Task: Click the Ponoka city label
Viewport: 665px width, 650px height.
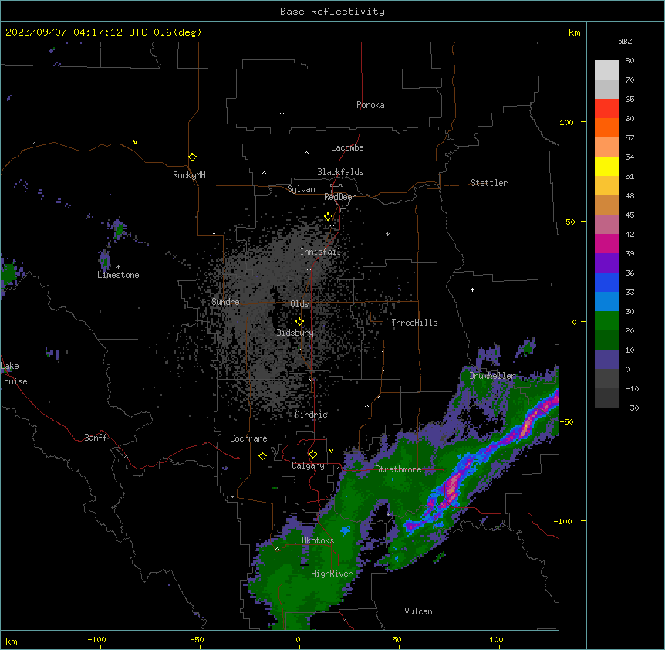Action: point(370,105)
